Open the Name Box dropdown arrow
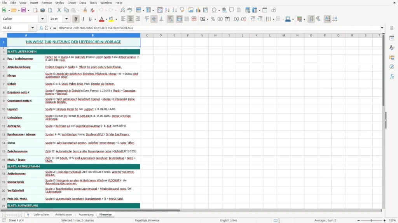The height and width of the screenshot is (223, 398). (33, 28)
